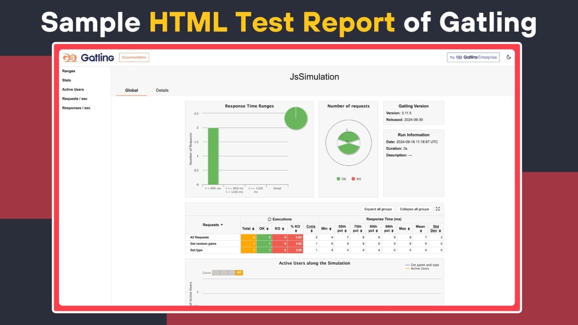Click the Date: 2024-09-16 11:18:57 UTC text
Screen dimensions: 578x325
pyautogui.click(x=412, y=142)
